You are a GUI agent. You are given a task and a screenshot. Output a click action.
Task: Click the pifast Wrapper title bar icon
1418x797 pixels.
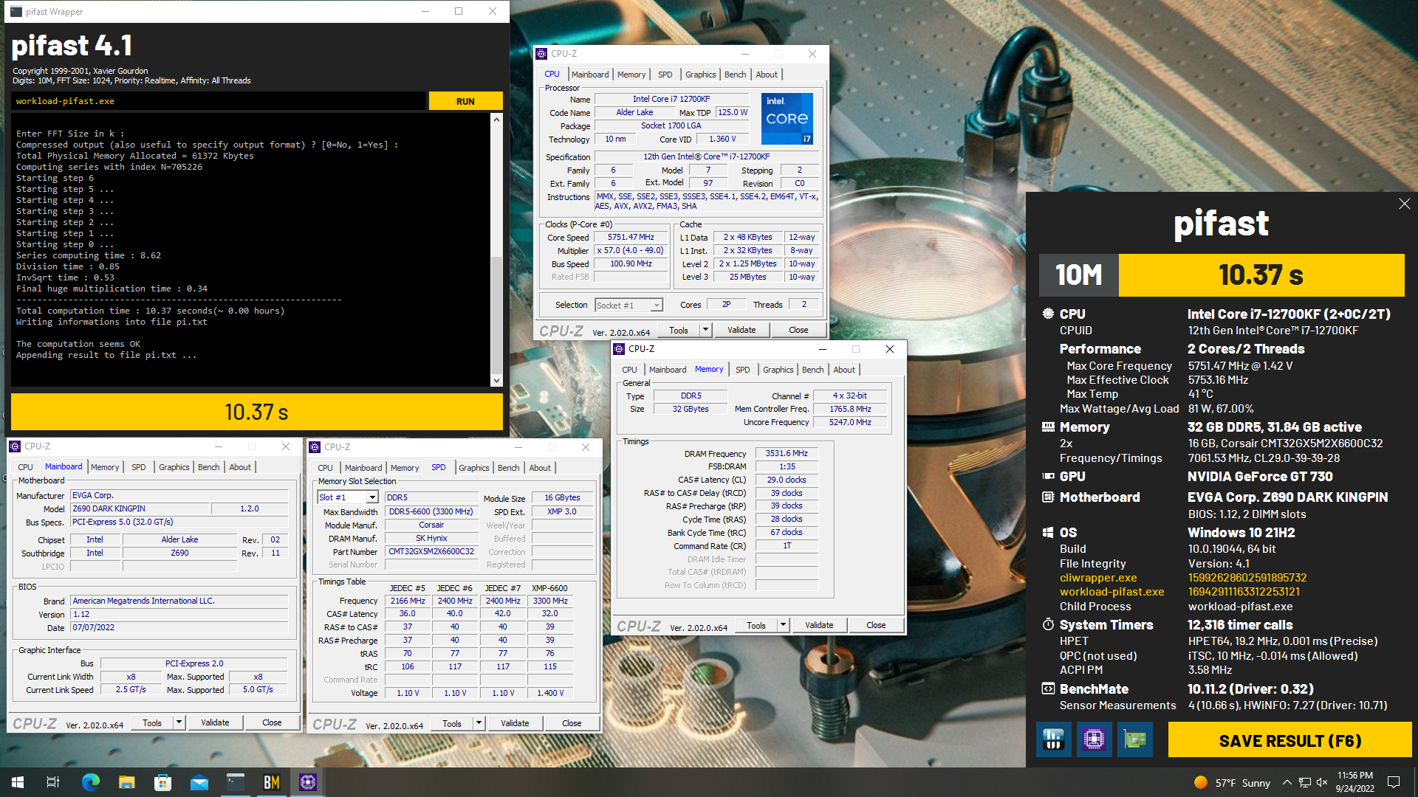click(x=16, y=11)
